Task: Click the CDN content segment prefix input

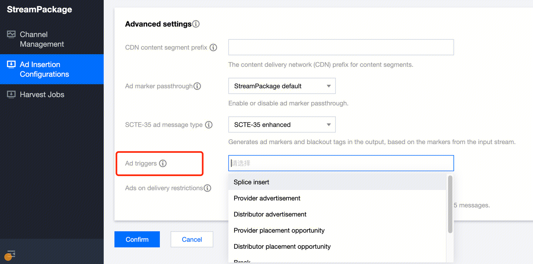Action: (x=341, y=47)
